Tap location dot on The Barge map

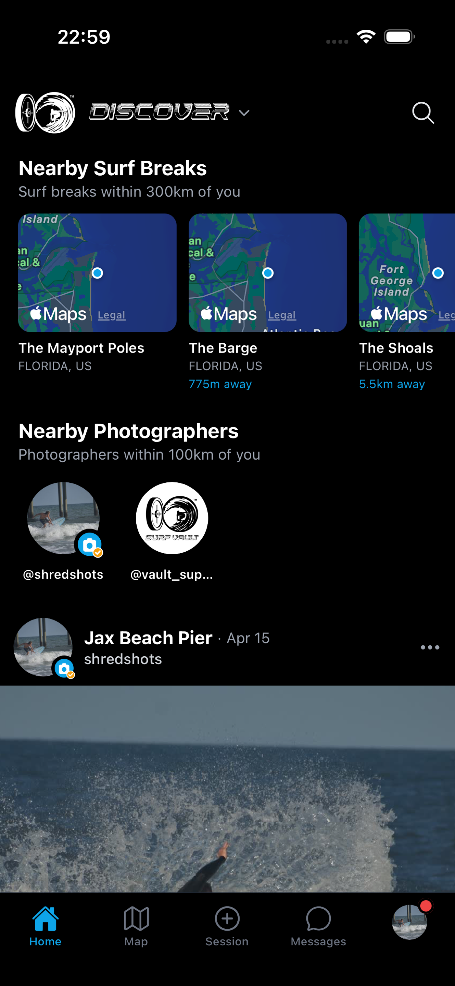pyautogui.click(x=268, y=273)
